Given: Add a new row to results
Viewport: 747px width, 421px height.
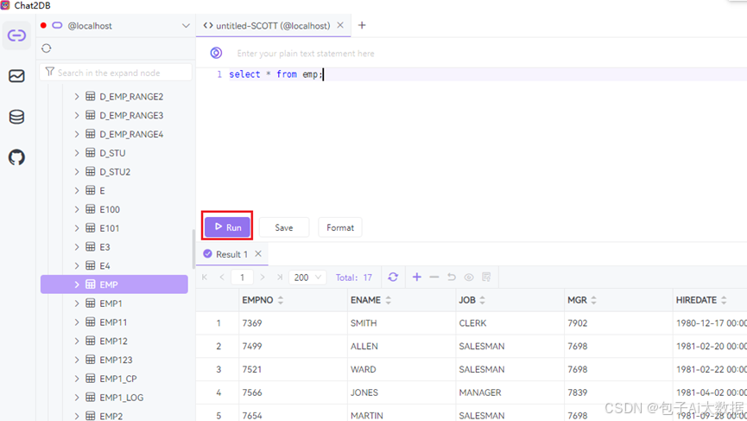Looking at the screenshot, I should pyautogui.click(x=417, y=277).
